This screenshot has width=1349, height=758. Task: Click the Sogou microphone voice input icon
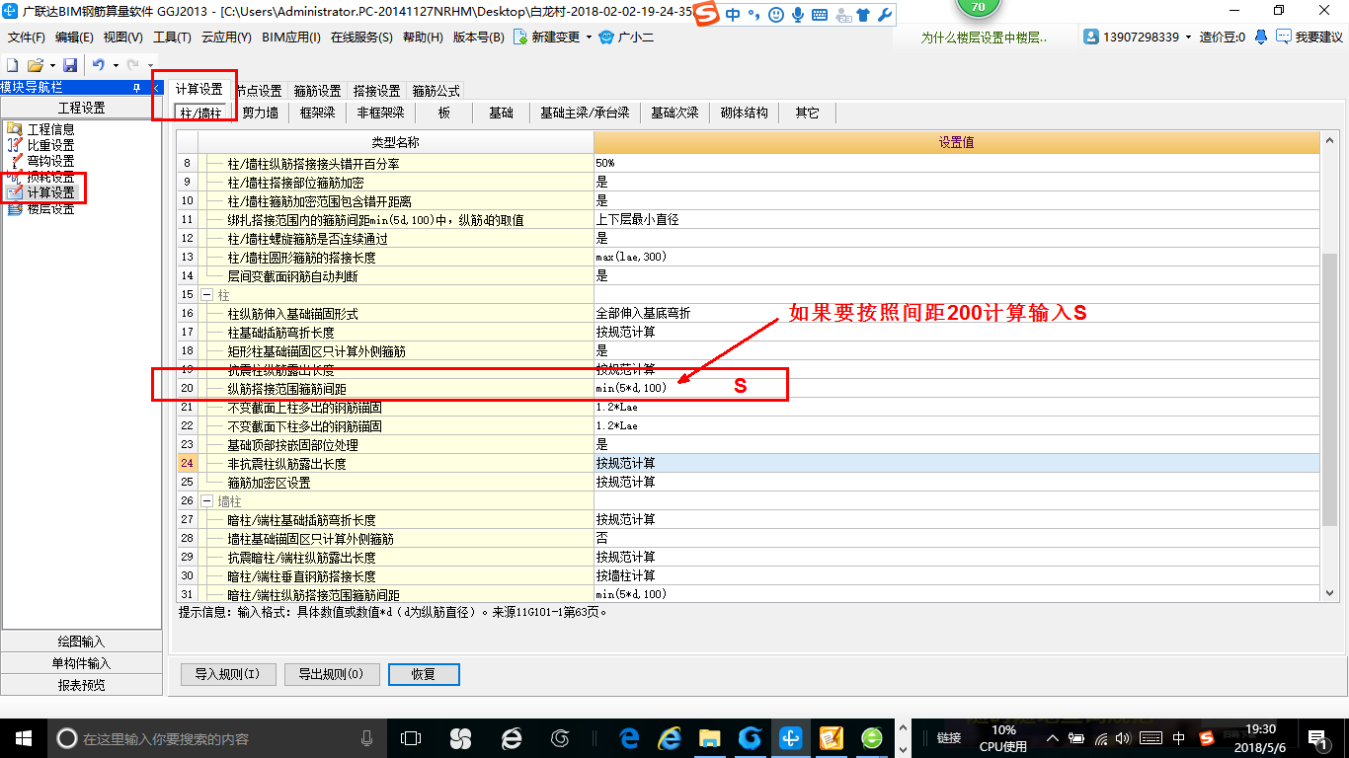point(797,15)
